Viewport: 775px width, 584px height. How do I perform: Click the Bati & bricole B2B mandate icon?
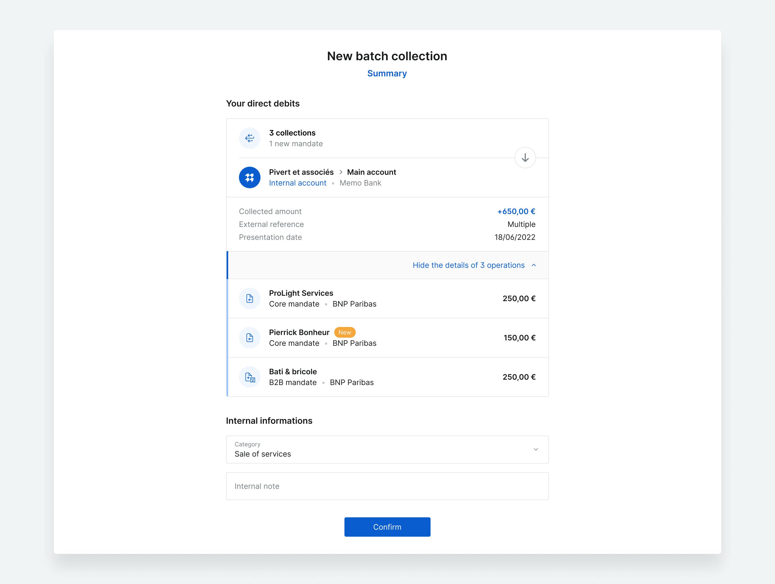coord(249,377)
